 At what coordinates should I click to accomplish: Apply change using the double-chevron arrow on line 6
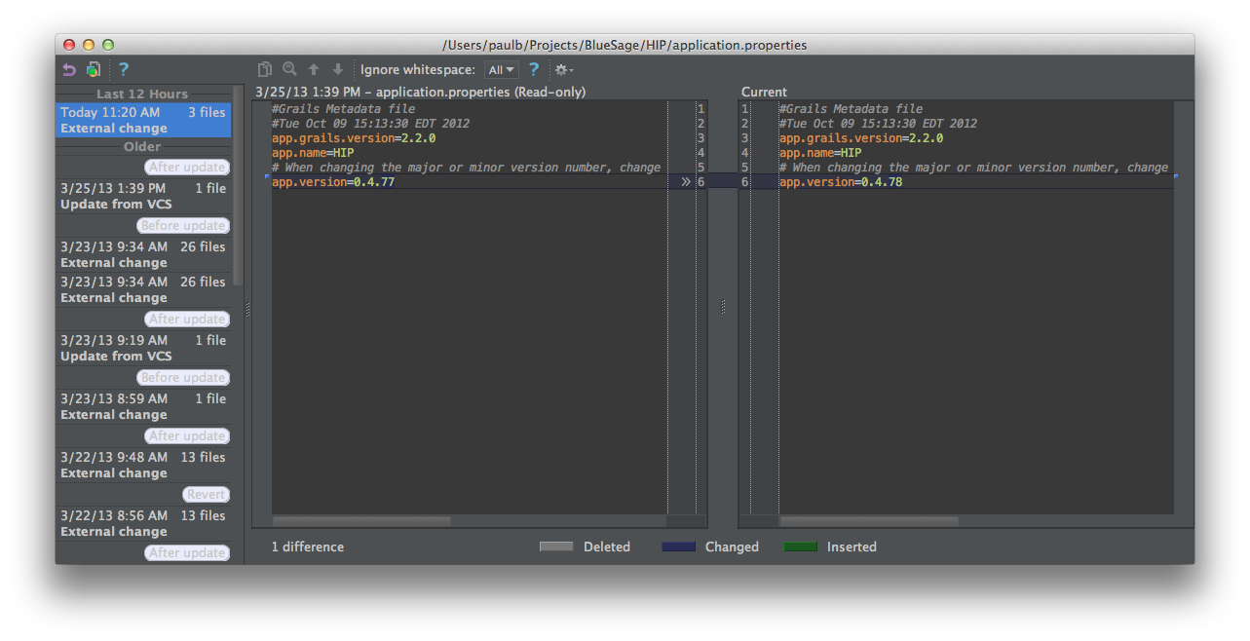tap(686, 182)
